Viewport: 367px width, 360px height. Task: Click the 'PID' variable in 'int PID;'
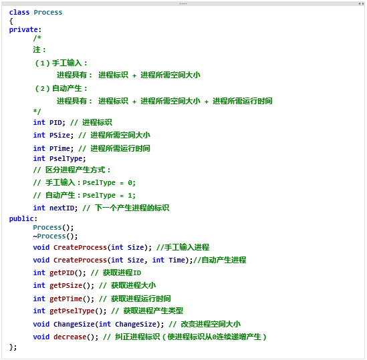click(55, 123)
